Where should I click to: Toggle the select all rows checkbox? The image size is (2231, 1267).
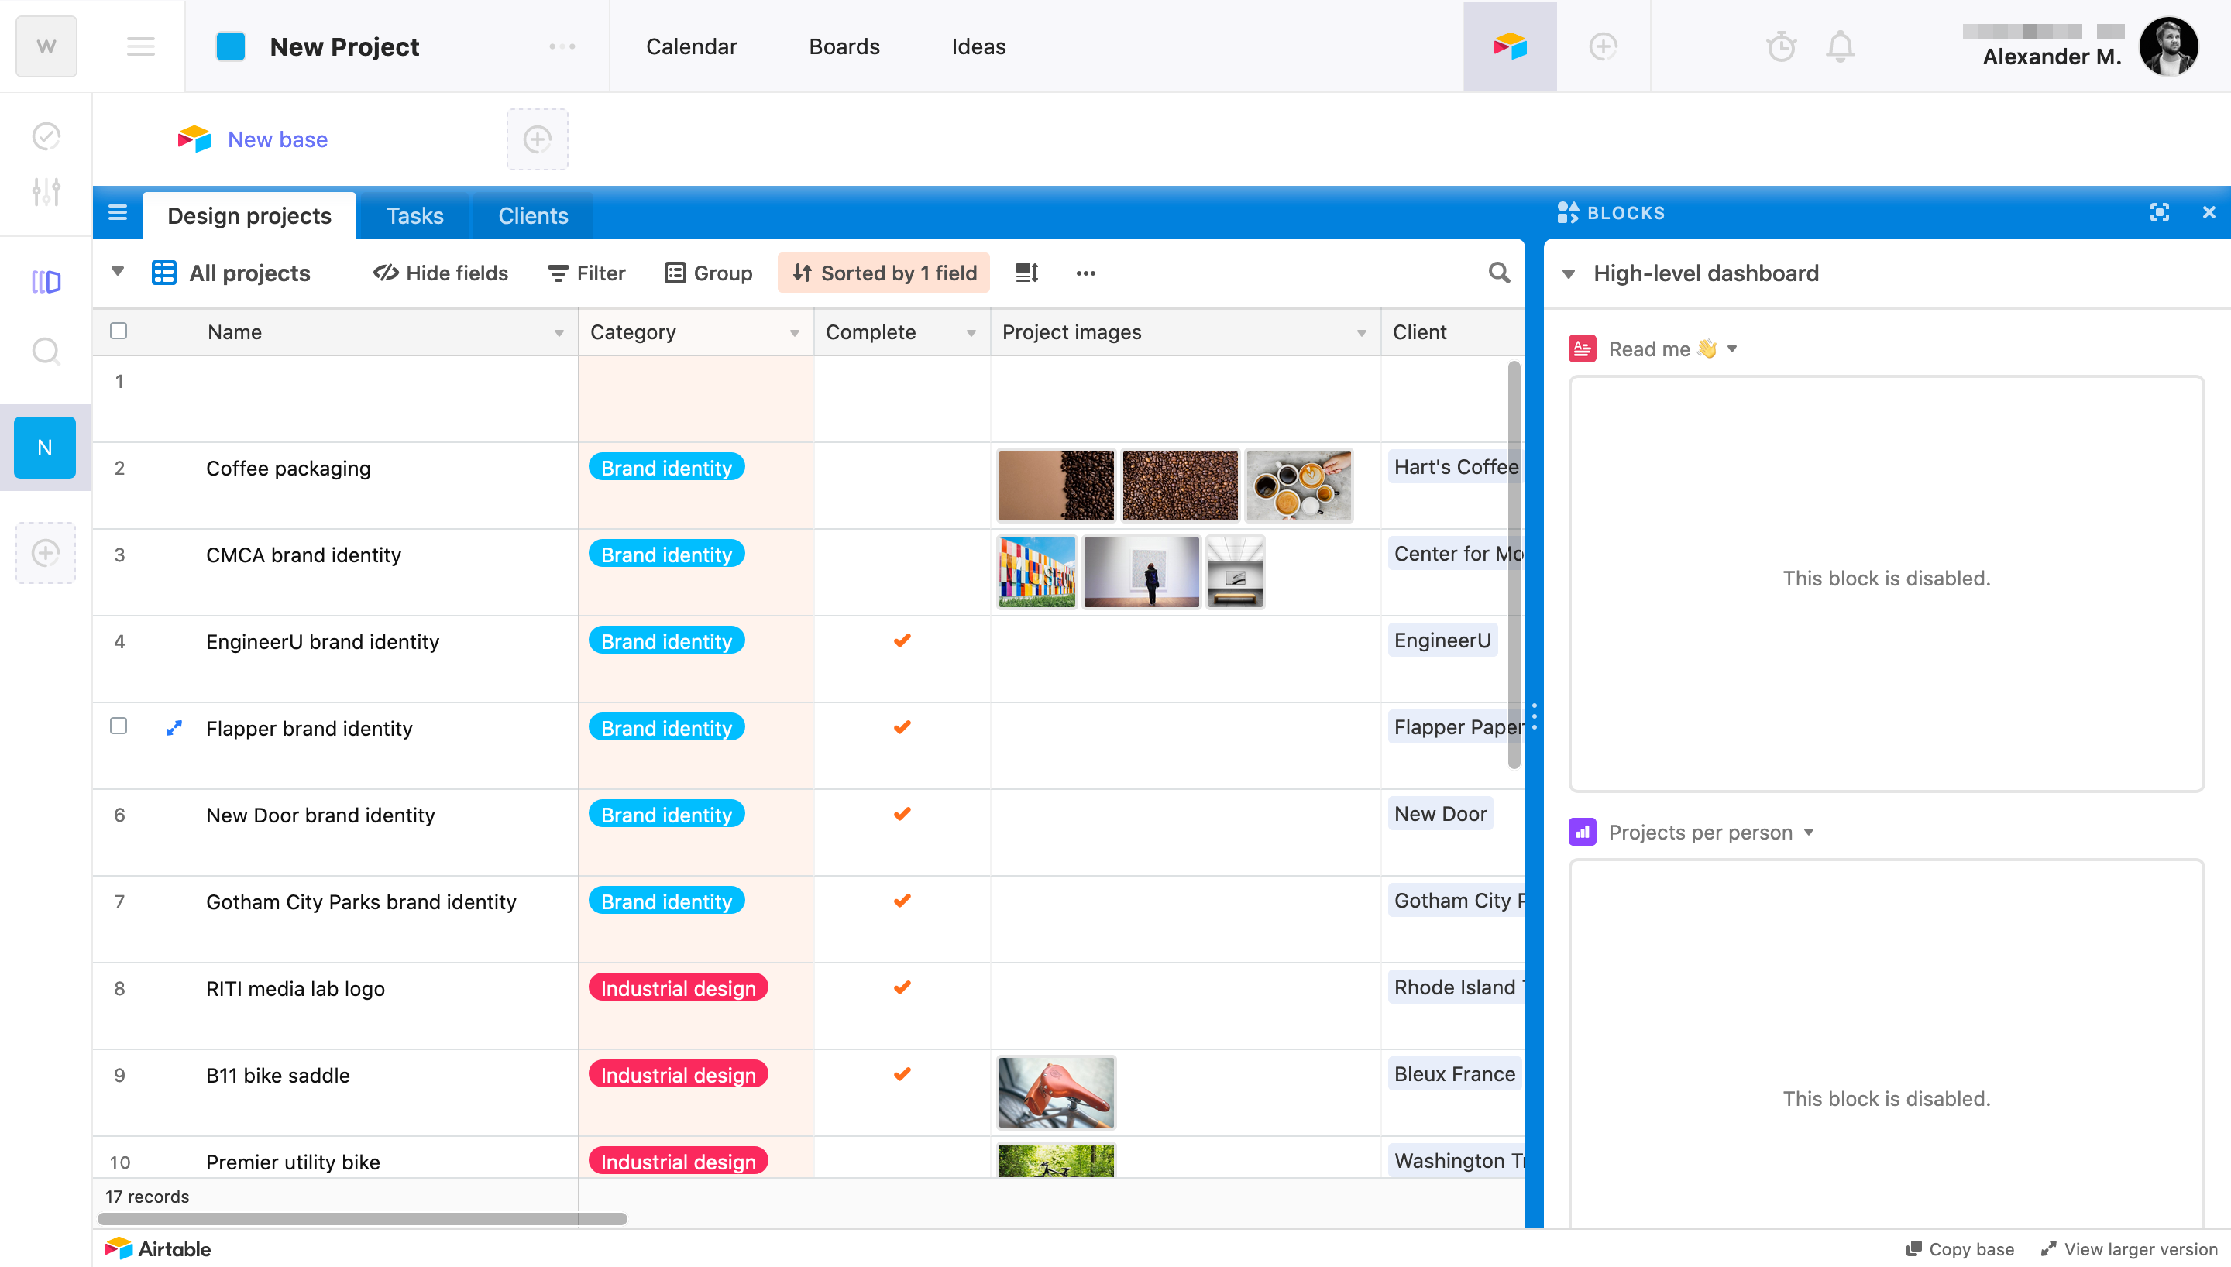point(119,331)
